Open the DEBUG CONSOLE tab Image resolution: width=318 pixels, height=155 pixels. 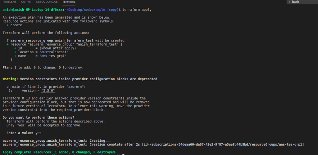[47, 2]
